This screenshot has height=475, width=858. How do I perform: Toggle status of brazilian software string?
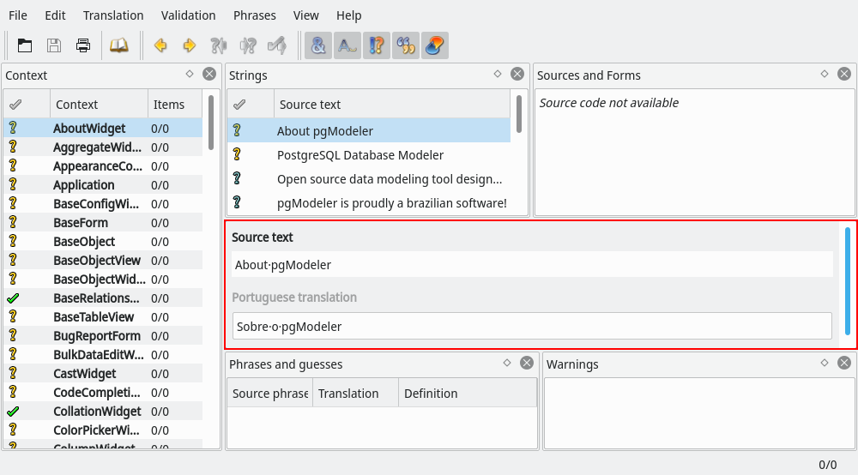coord(237,202)
